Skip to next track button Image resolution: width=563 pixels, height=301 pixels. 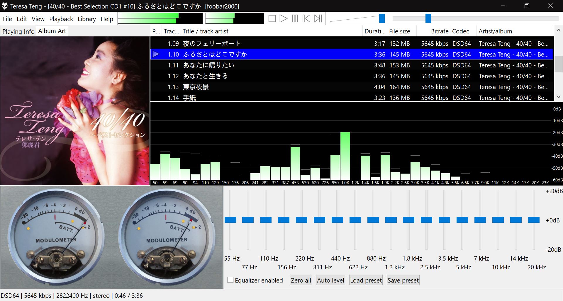pyautogui.click(x=318, y=19)
